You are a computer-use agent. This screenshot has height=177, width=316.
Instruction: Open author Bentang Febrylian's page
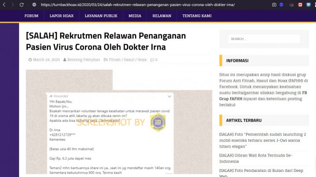tap(83, 59)
